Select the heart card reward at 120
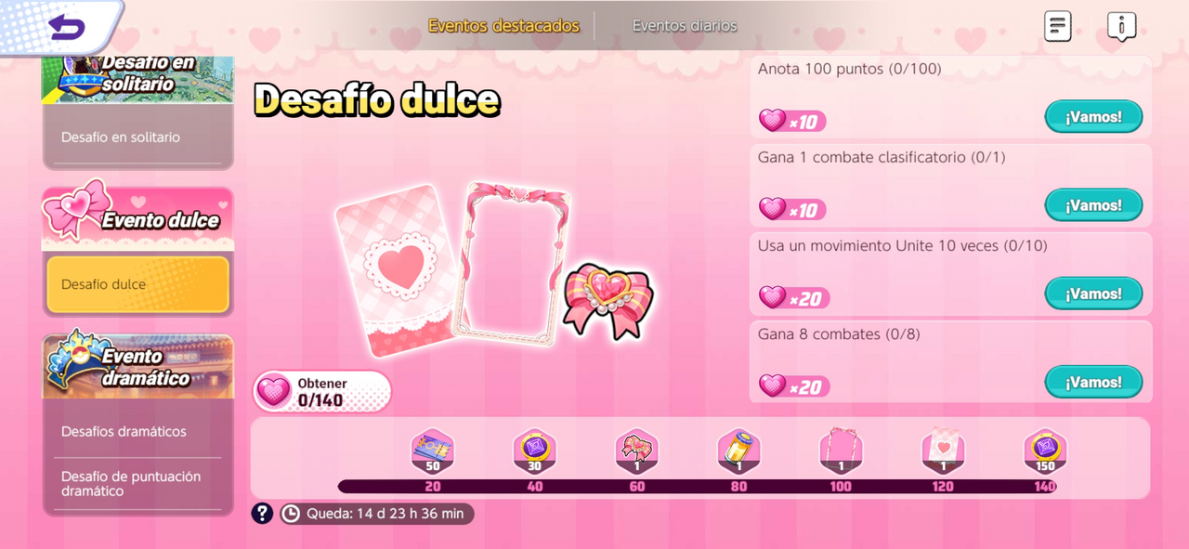This screenshot has height=549, width=1189. pyautogui.click(x=943, y=452)
